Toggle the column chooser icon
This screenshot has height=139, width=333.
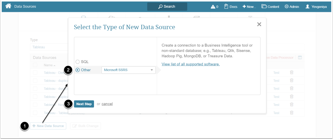coord(300,58)
